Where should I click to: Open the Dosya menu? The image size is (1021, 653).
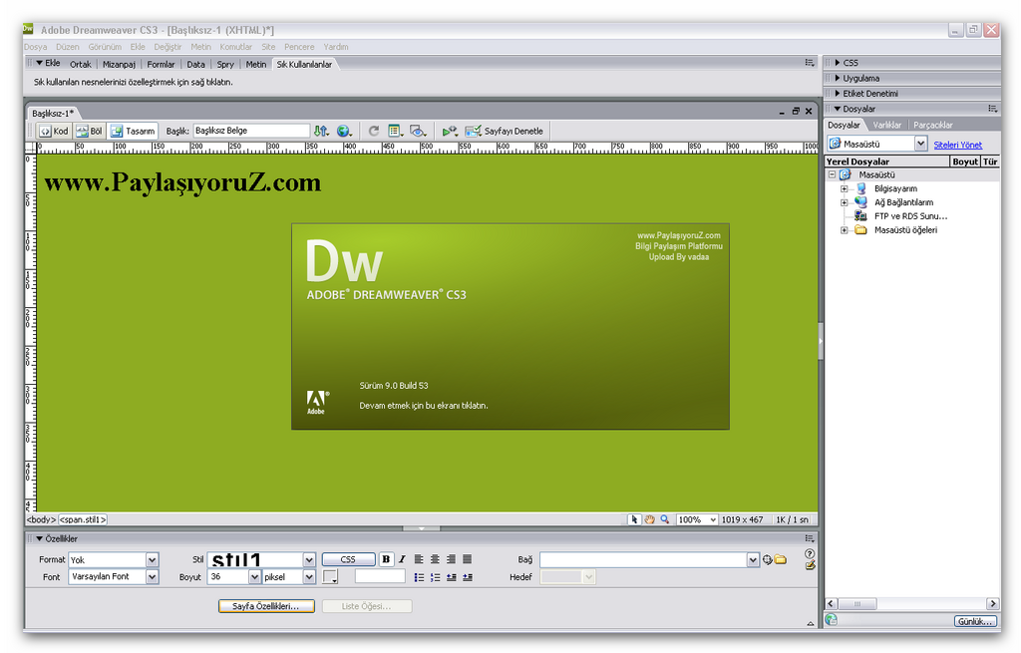(x=35, y=47)
